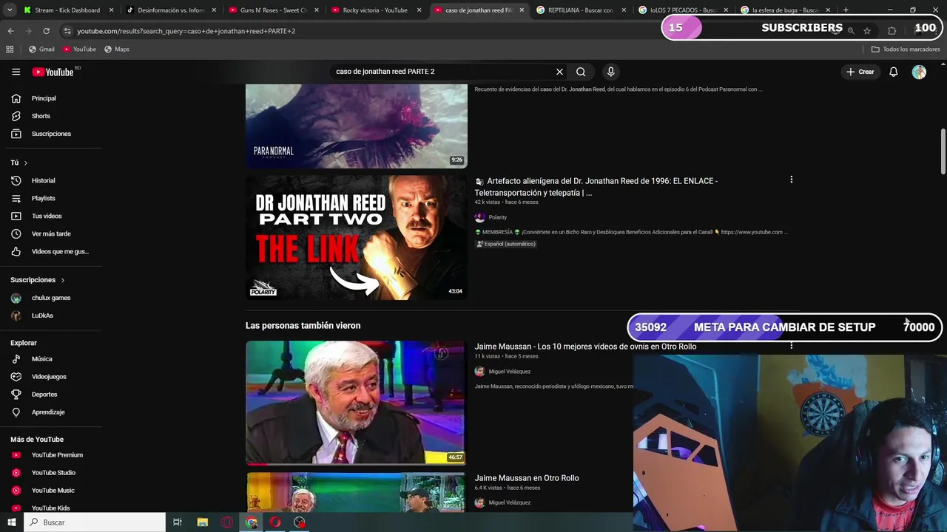947x532 pixels.
Task: Open YouTube Studio link
Action: tap(52, 473)
